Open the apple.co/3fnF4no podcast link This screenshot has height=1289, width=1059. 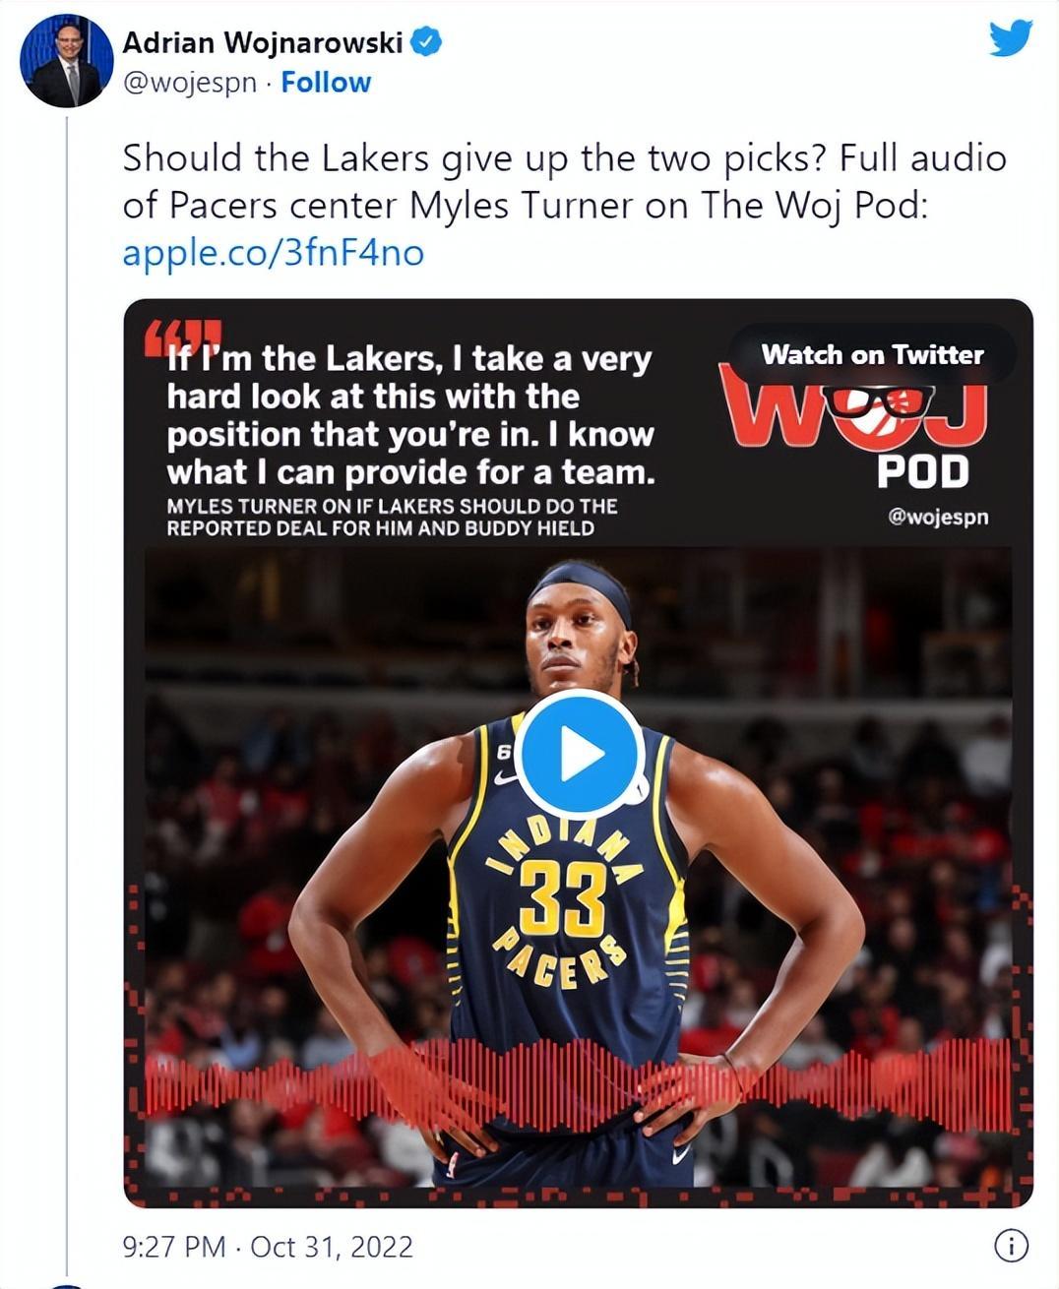(273, 253)
